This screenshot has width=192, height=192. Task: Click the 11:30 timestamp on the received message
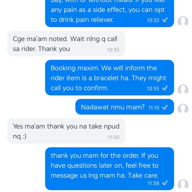[x=113, y=137]
